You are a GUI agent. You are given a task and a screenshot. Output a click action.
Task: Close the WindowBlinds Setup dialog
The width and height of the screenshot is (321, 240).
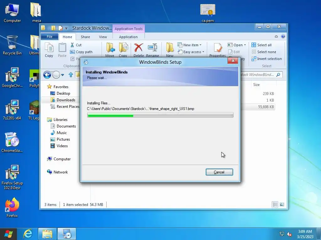(233, 61)
